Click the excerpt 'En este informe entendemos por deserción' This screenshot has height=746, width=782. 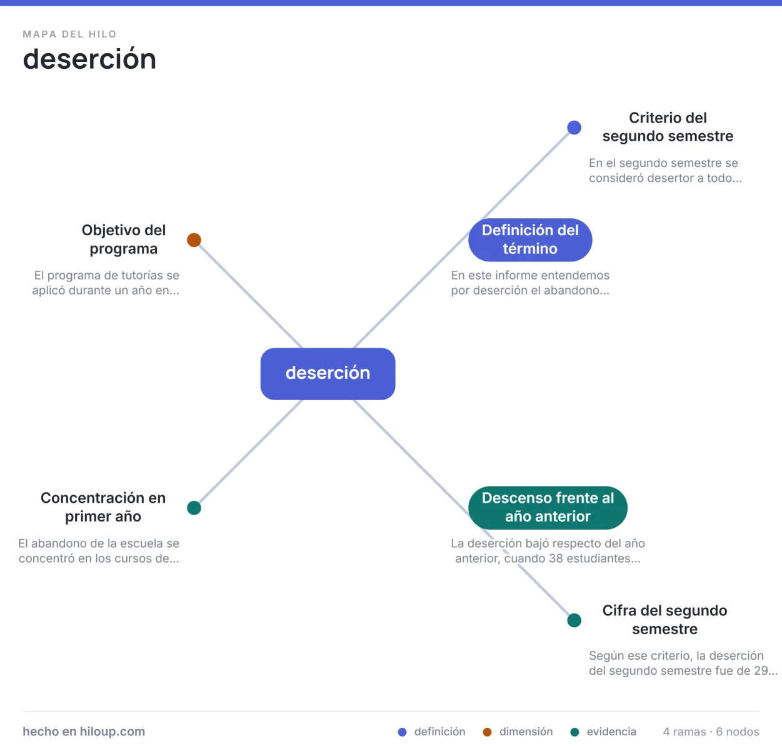530,283
